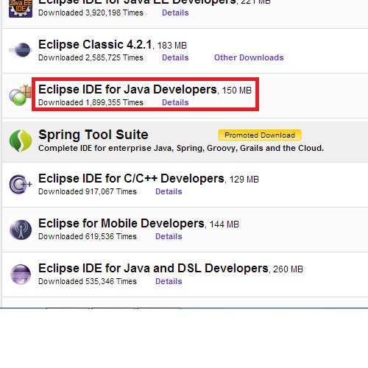Open the Spring Tool Suite title

(93, 135)
